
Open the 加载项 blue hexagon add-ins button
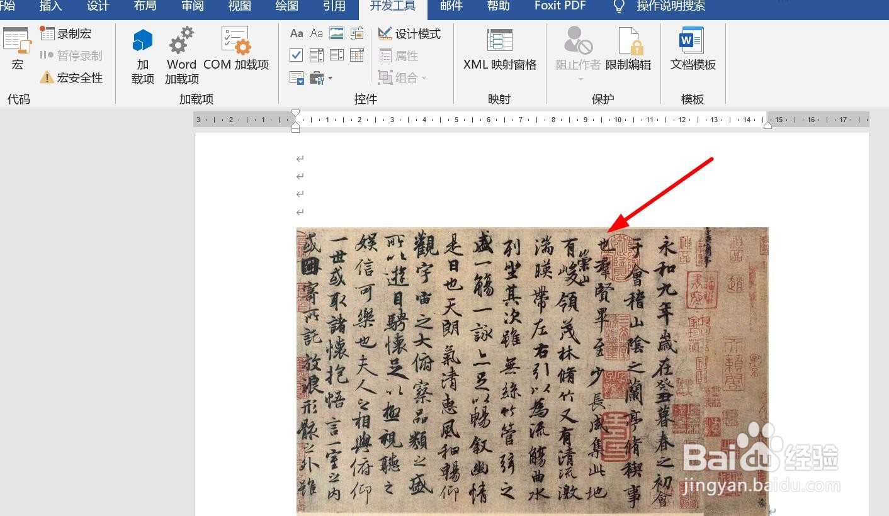coord(143,55)
